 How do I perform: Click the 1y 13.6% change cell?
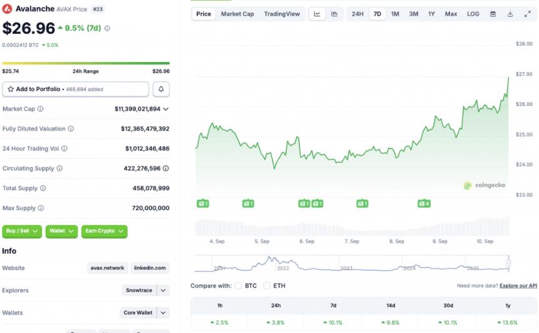508,323
